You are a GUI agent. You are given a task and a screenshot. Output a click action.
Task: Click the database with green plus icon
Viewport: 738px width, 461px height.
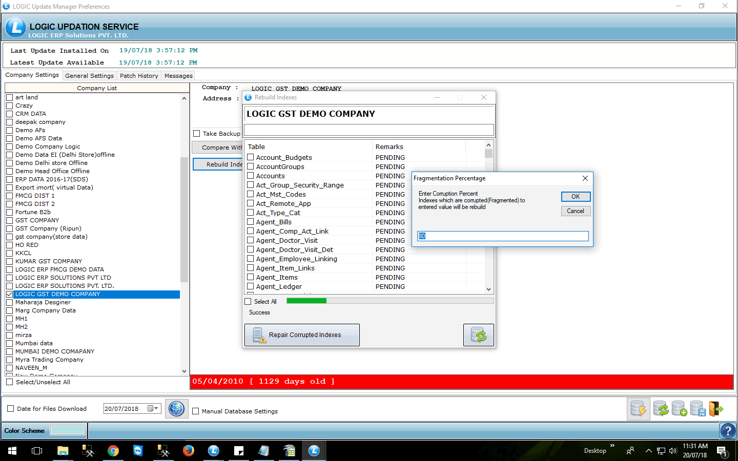pyautogui.click(x=679, y=409)
